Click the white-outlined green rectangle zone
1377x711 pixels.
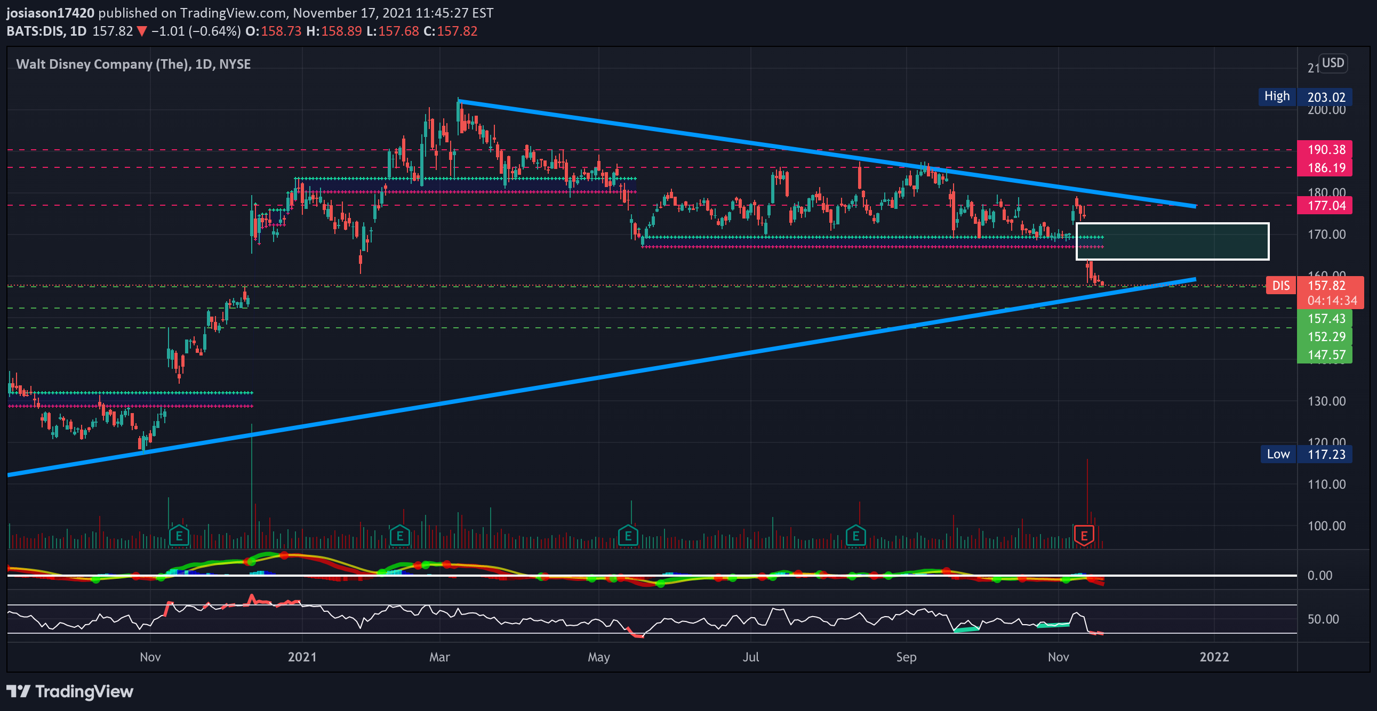pos(1172,241)
